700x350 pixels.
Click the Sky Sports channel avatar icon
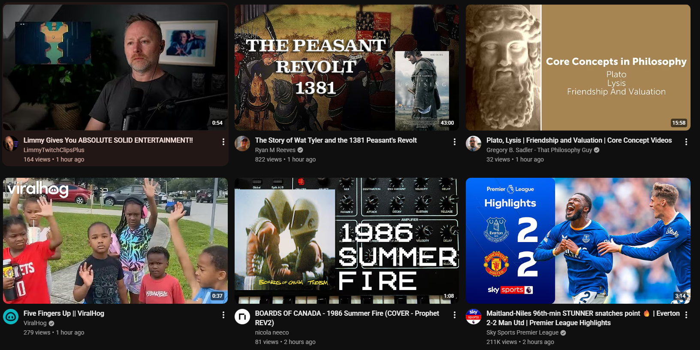[x=474, y=317]
